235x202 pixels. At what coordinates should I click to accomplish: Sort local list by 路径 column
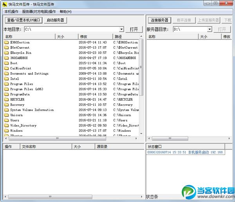pyautogui.click(x=126, y=36)
